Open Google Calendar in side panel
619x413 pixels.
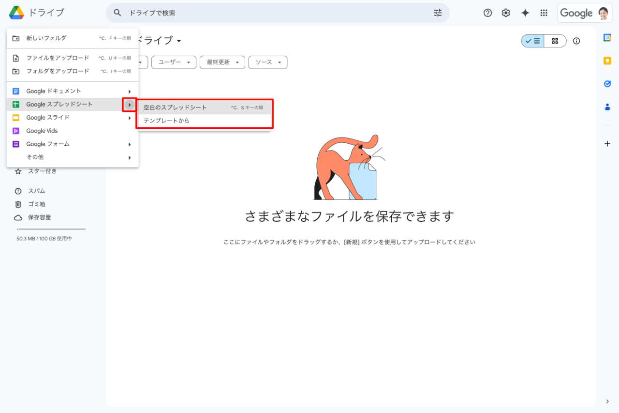pyautogui.click(x=607, y=38)
